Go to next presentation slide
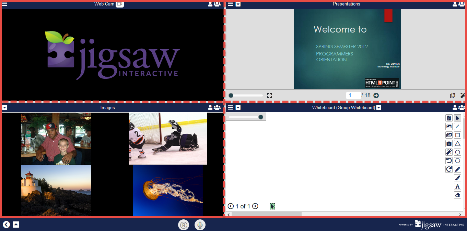This screenshot has height=231, width=467. tap(376, 95)
